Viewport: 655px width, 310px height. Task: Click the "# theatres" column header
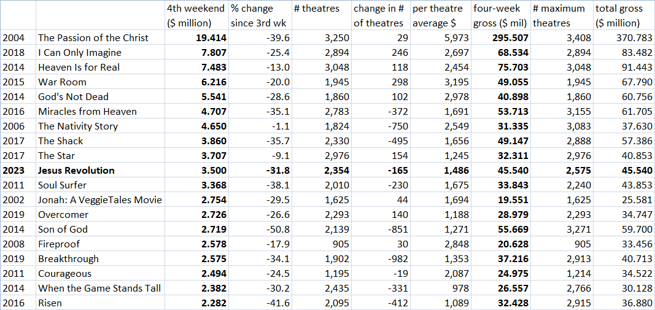pyautogui.click(x=321, y=16)
